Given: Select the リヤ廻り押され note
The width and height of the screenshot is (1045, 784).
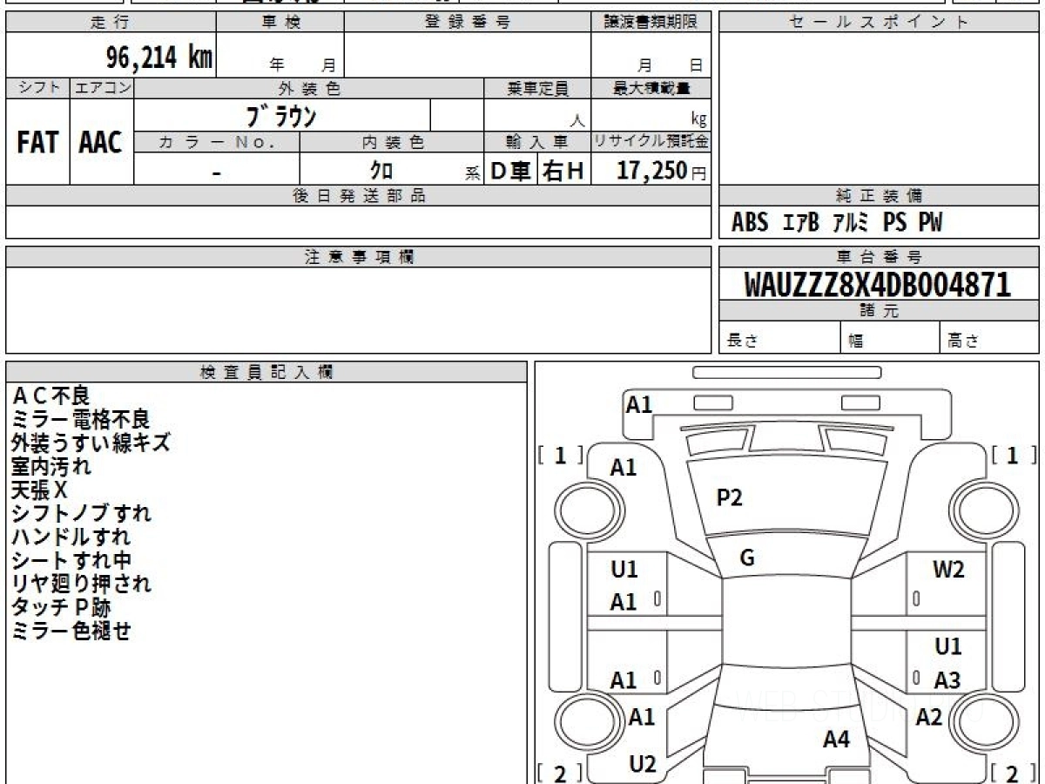Looking at the screenshot, I should (x=81, y=584).
